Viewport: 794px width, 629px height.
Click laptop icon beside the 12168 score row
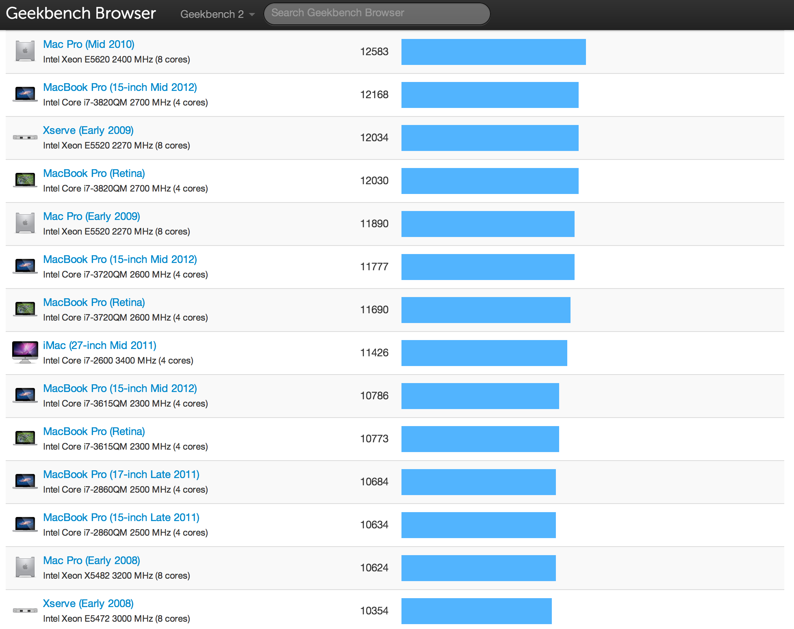click(x=25, y=94)
